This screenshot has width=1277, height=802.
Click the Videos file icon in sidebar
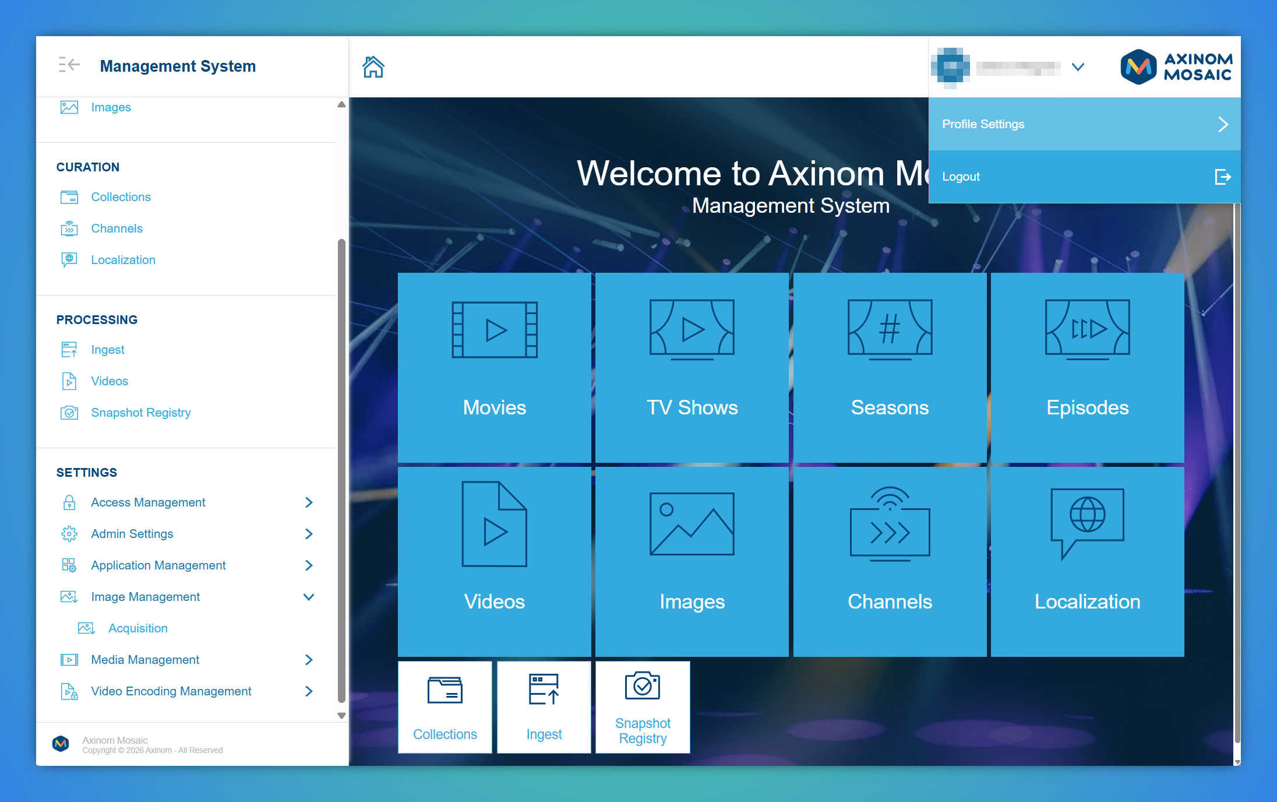point(69,381)
